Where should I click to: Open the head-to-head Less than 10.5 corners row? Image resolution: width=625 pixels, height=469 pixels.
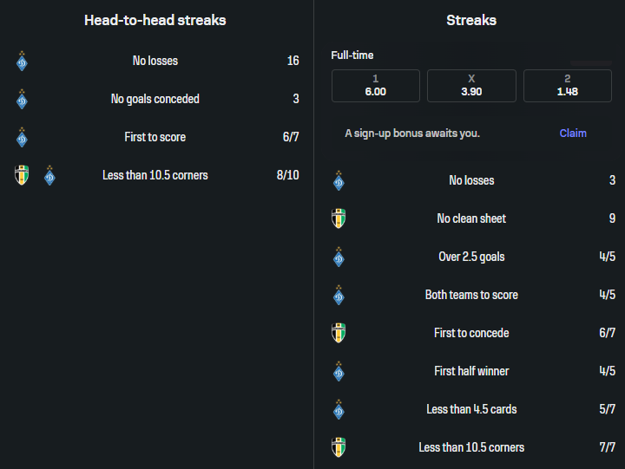(x=155, y=175)
